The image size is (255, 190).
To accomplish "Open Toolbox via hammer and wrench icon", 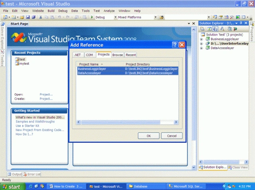I will coord(232,17).
